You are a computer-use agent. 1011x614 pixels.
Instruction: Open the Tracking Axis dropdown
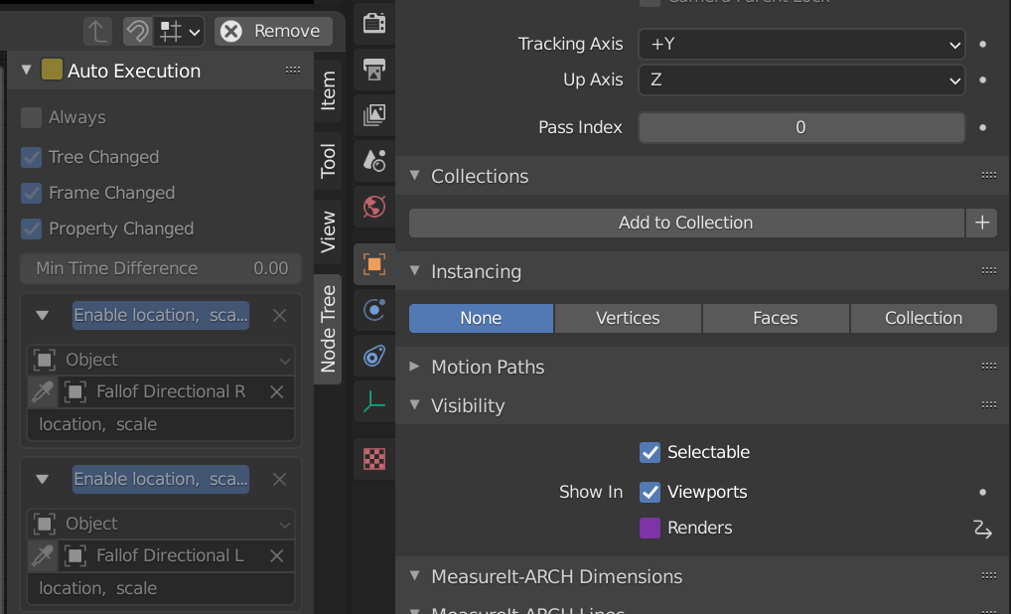pos(800,44)
